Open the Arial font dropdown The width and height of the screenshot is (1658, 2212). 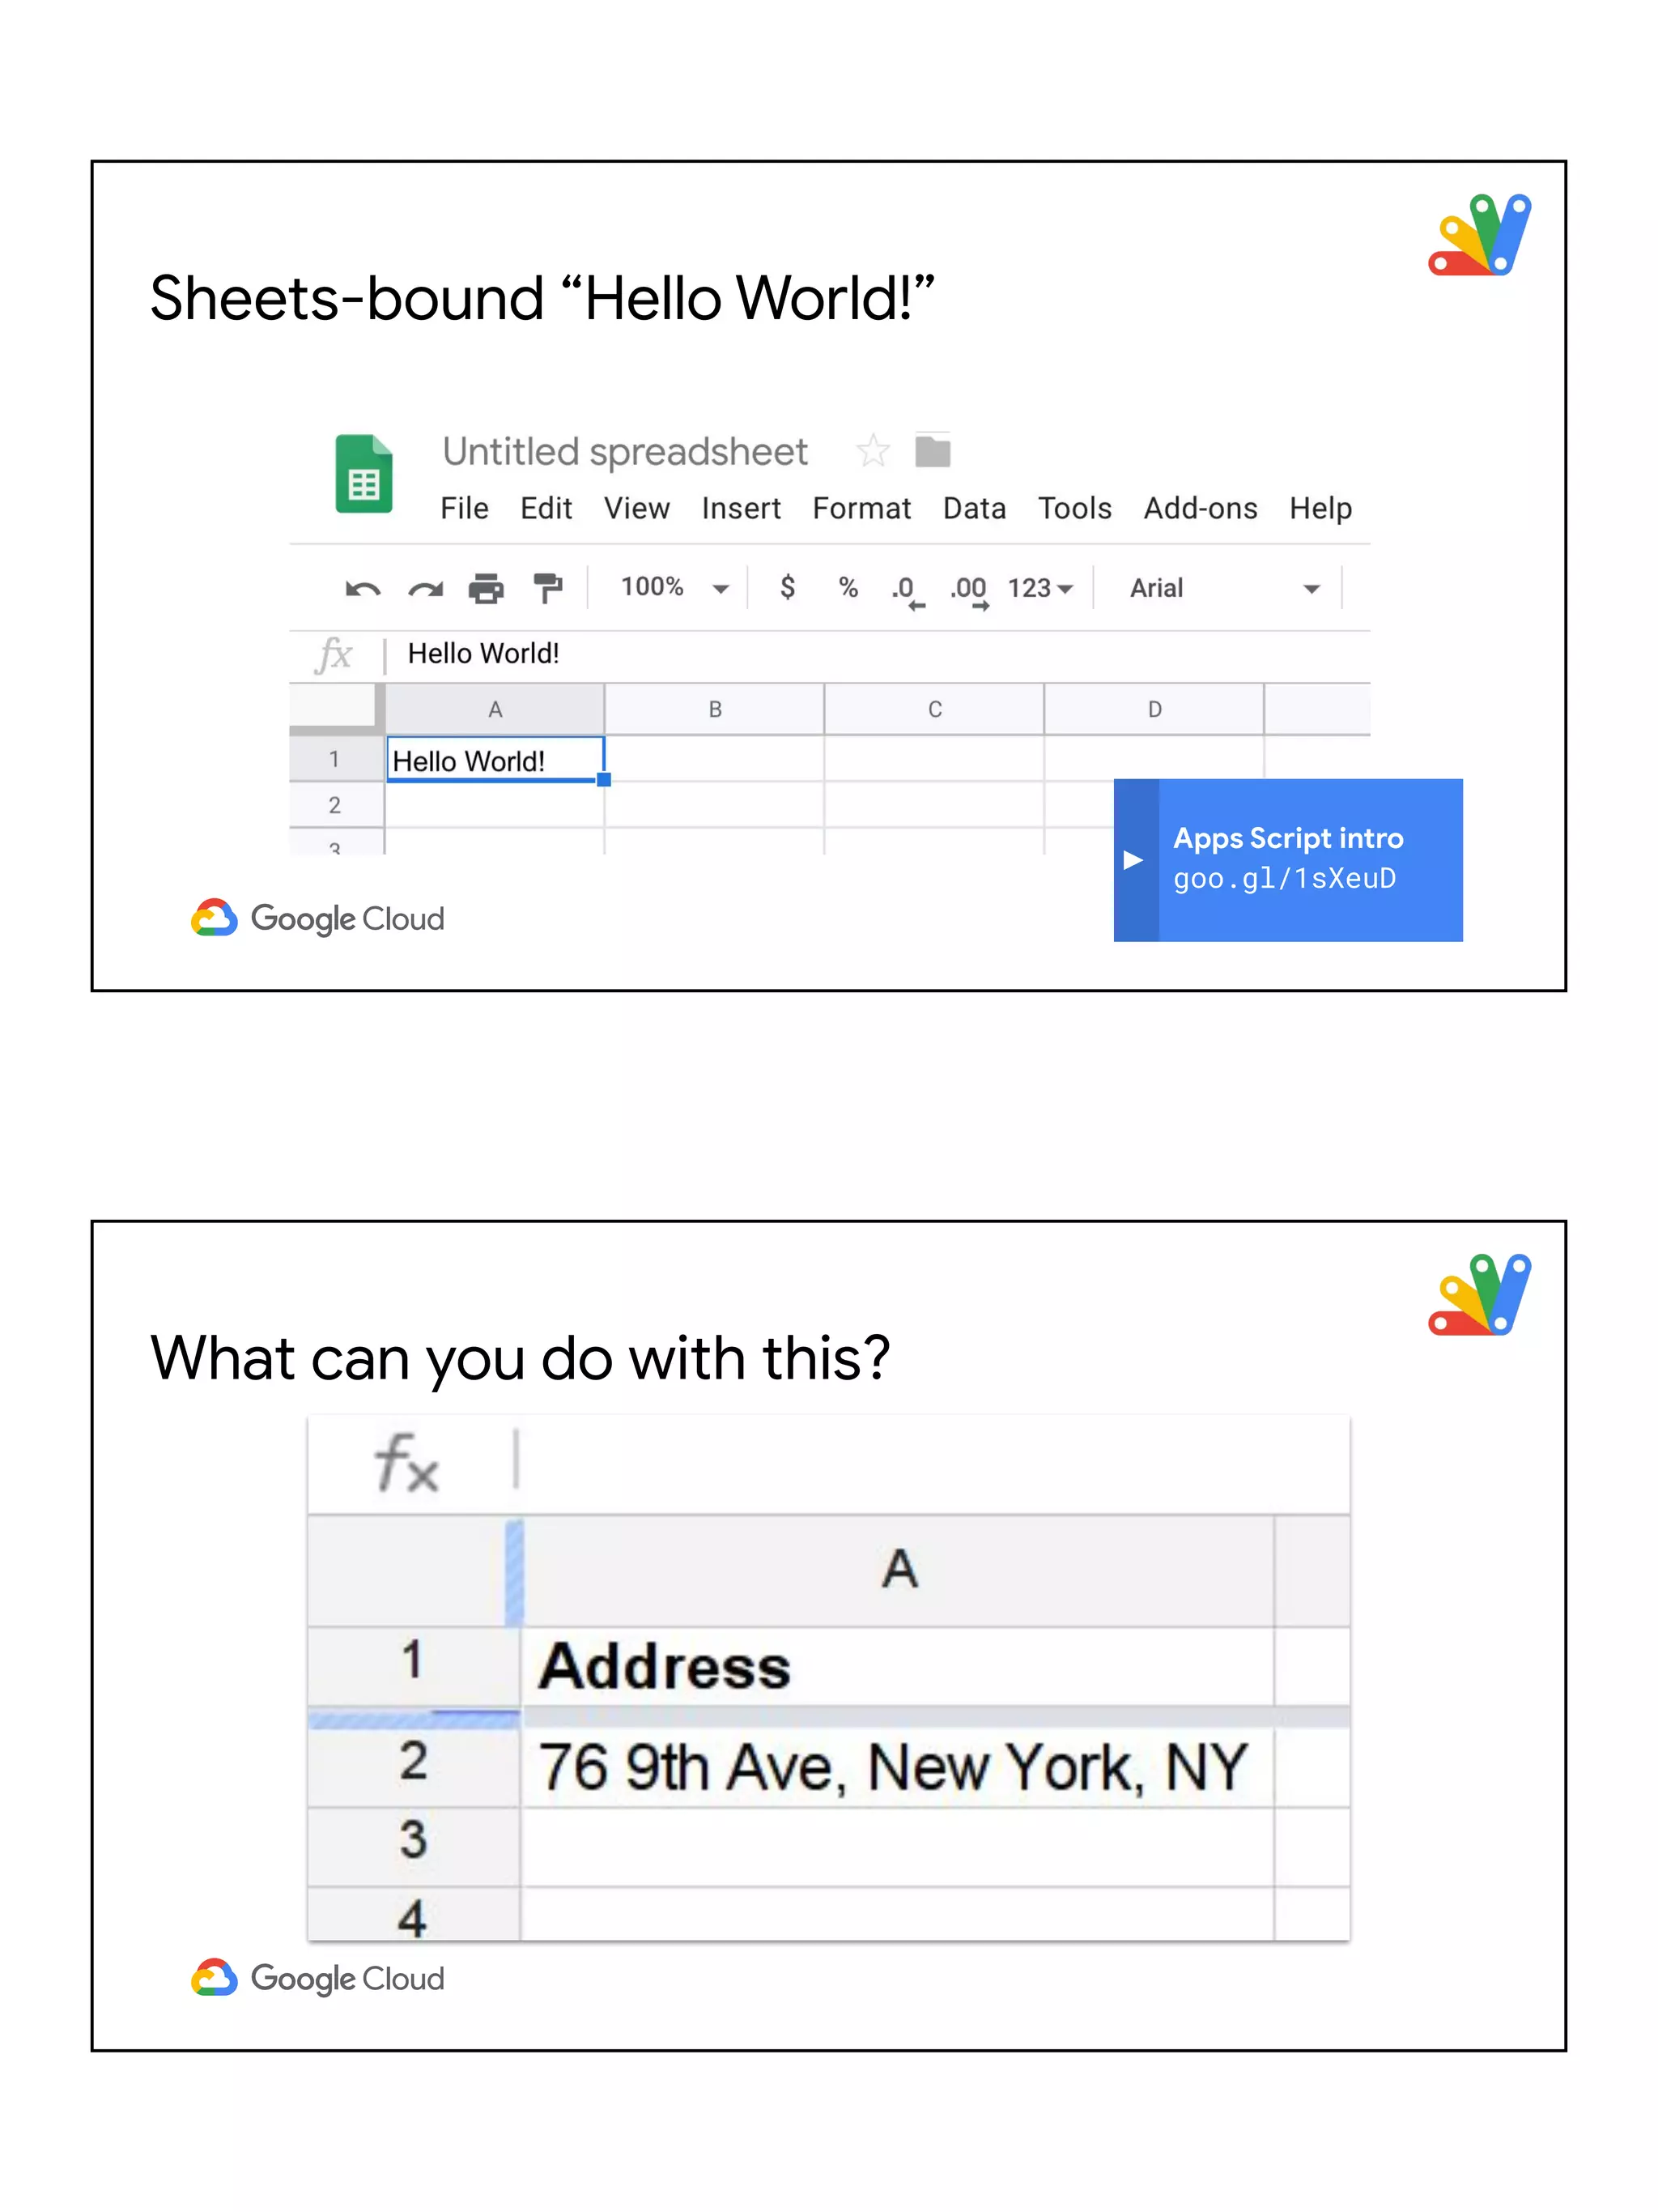coord(1225,588)
